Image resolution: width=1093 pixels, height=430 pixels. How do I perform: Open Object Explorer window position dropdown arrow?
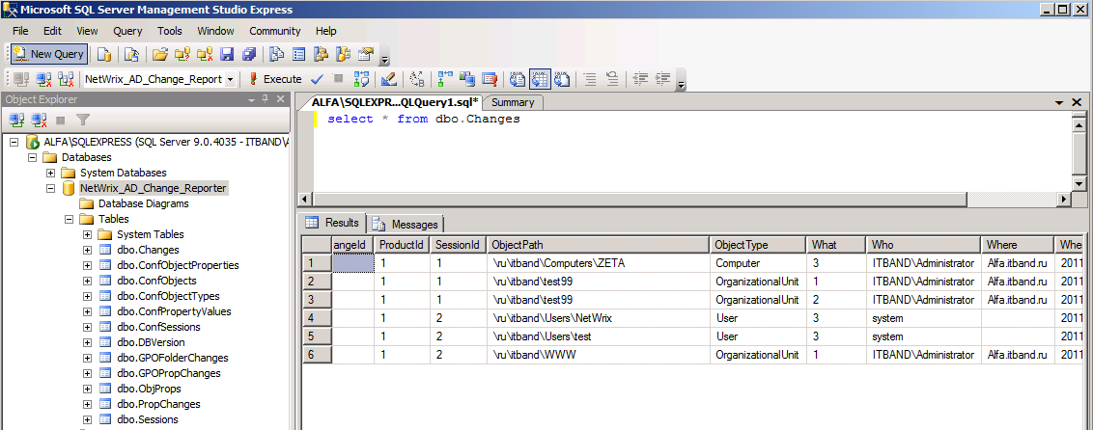point(252,99)
